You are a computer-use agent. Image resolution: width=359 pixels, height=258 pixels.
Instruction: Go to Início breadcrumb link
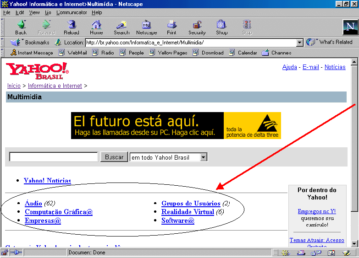tap(14, 86)
